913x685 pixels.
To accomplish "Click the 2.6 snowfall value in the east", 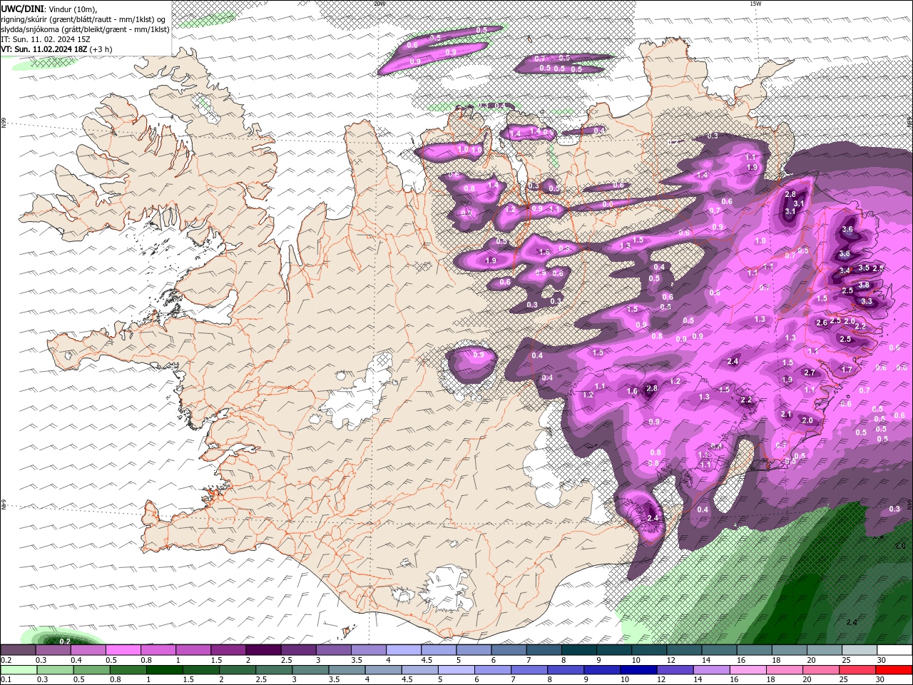I will point(821,323).
